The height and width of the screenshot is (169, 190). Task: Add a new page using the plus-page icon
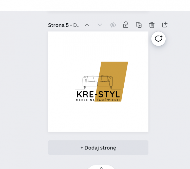point(165,25)
